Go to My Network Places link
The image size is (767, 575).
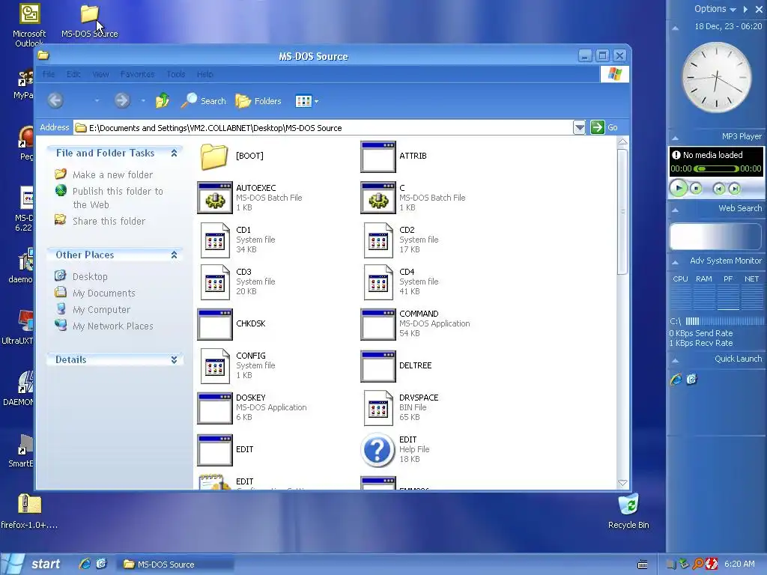click(x=112, y=326)
